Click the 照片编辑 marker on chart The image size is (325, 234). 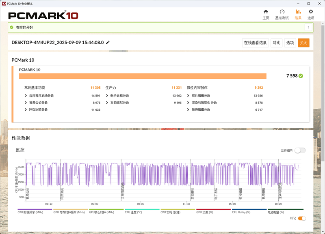(x=240, y=194)
